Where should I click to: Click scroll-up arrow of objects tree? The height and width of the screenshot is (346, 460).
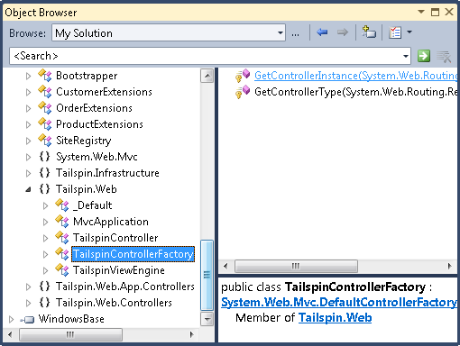(x=207, y=76)
